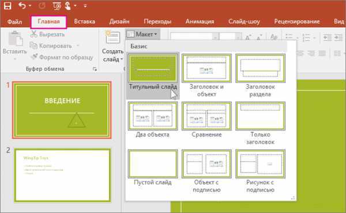Click Формат по образцу format painter
This screenshot has height=213, width=346.
[x=62, y=57]
